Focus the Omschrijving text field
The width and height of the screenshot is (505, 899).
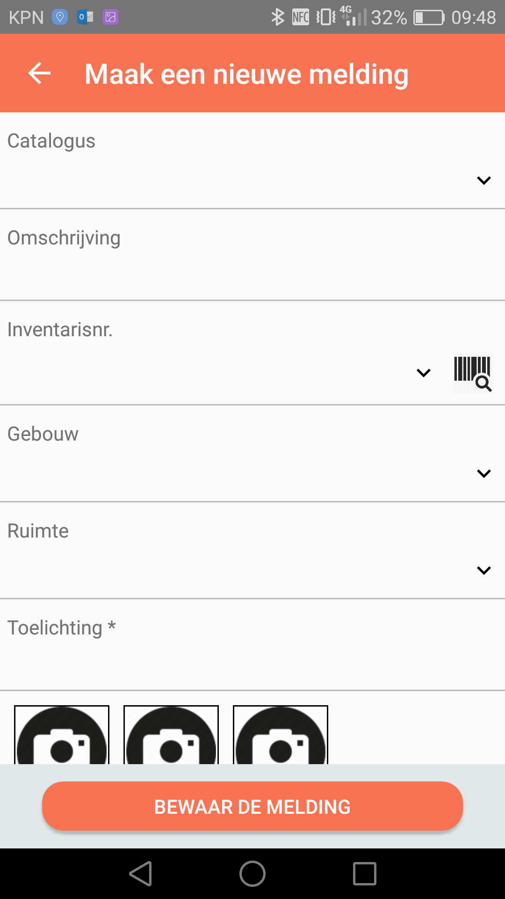click(252, 255)
